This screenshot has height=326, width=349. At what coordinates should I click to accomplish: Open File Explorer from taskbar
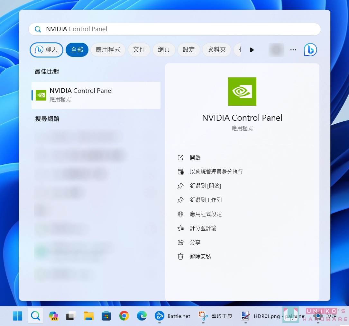pos(88,316)
